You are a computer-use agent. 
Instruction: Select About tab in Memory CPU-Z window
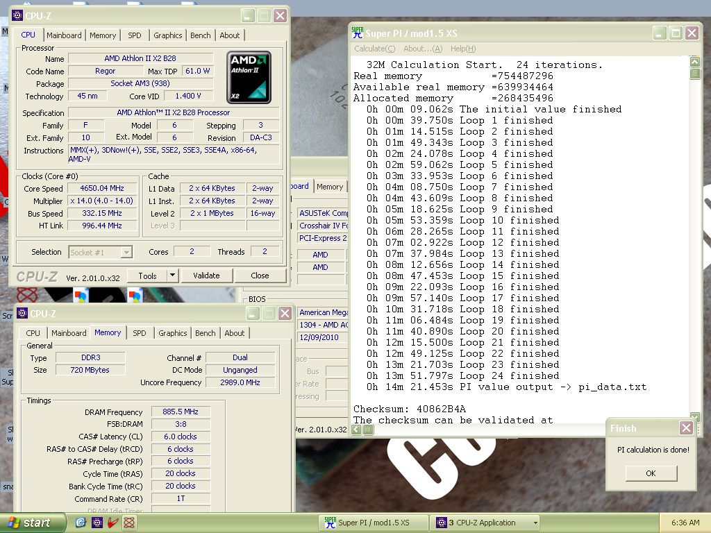235,333
